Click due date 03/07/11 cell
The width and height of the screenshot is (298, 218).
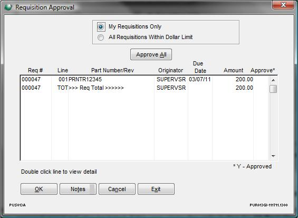point(200,79)
